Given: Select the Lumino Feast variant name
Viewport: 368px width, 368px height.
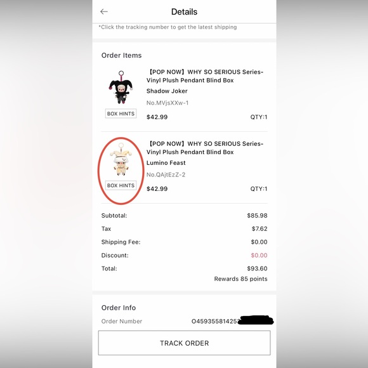Looking at the screenshot, I should coord(166,163).
